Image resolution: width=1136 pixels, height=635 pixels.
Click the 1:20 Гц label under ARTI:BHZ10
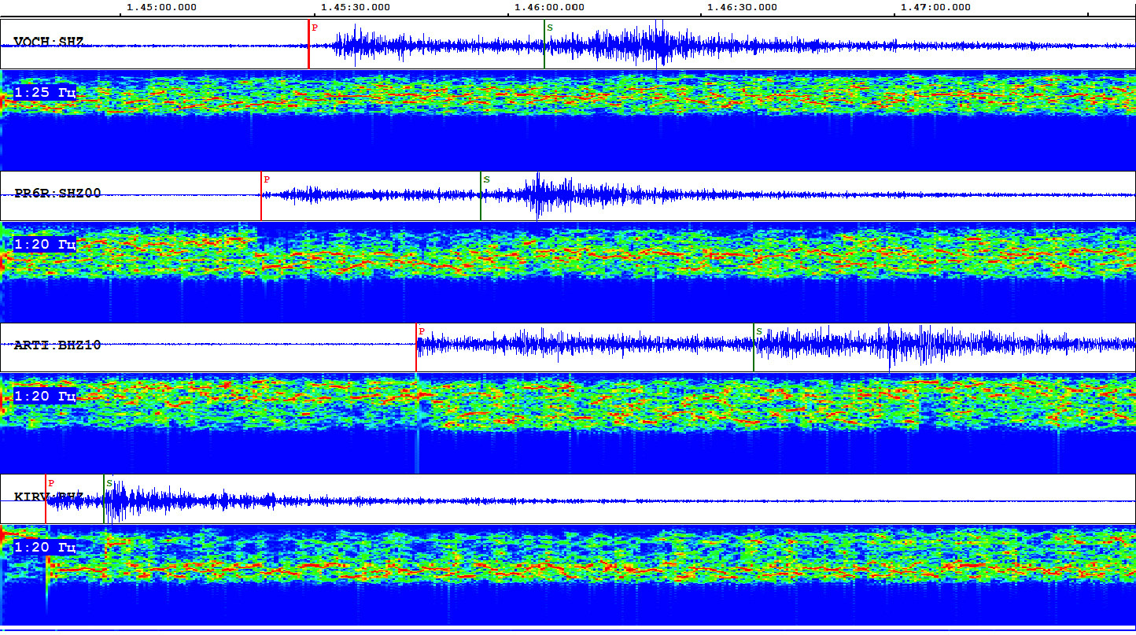[45, 396]
